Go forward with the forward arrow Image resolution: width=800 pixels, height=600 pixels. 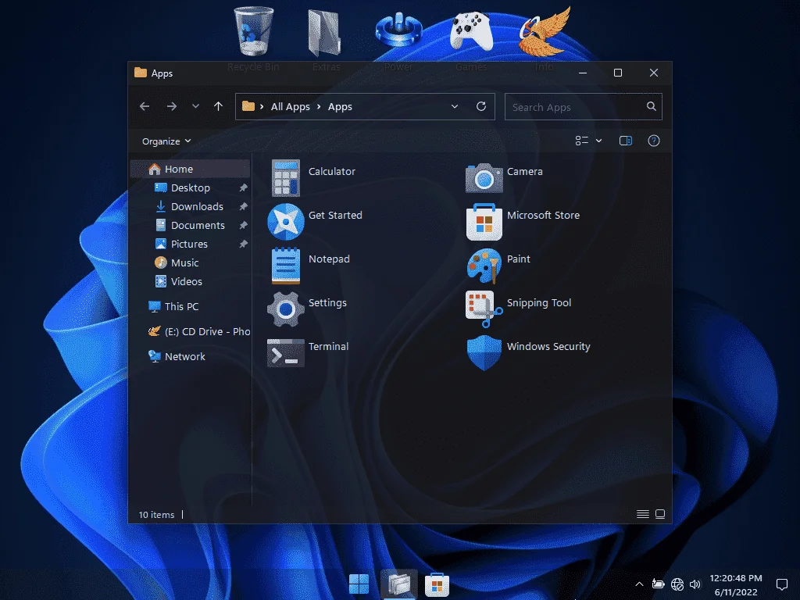click(172, 106)
